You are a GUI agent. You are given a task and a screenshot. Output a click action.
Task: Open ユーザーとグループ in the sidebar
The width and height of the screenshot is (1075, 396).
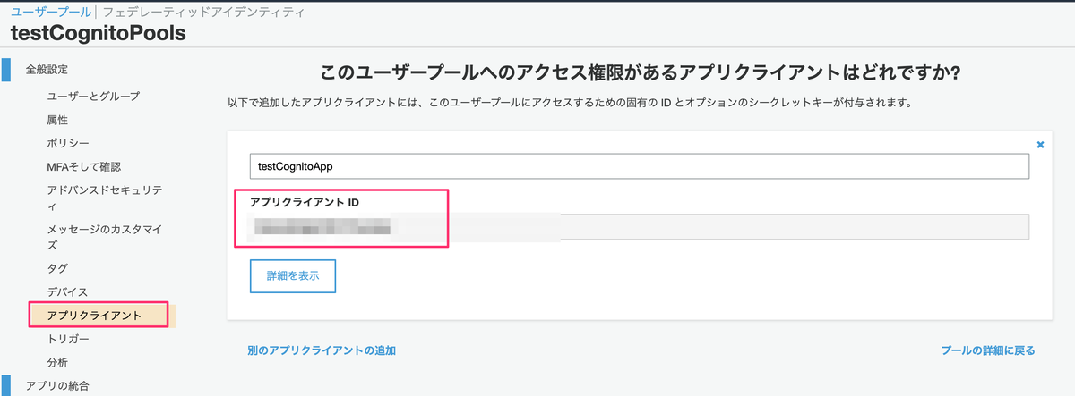point(93,96)
